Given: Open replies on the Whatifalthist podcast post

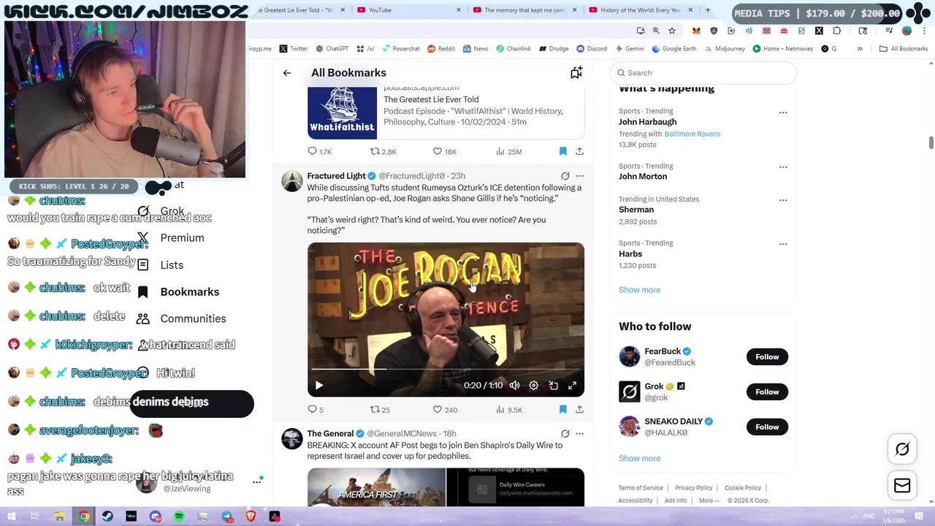Looking at the screenshot, I should [319, 151].
